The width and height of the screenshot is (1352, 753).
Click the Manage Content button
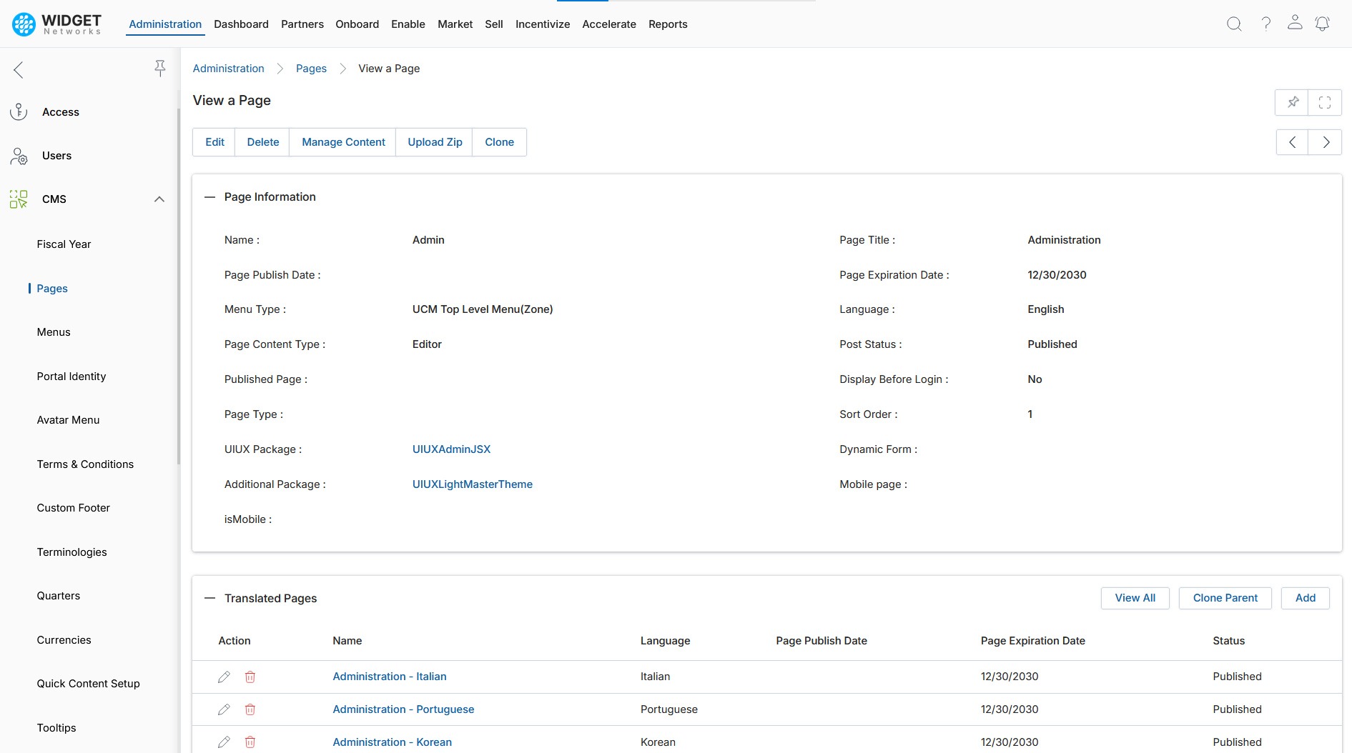coord(343,142)
